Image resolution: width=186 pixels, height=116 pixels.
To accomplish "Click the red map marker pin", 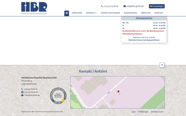I will [x=118, y=91].
